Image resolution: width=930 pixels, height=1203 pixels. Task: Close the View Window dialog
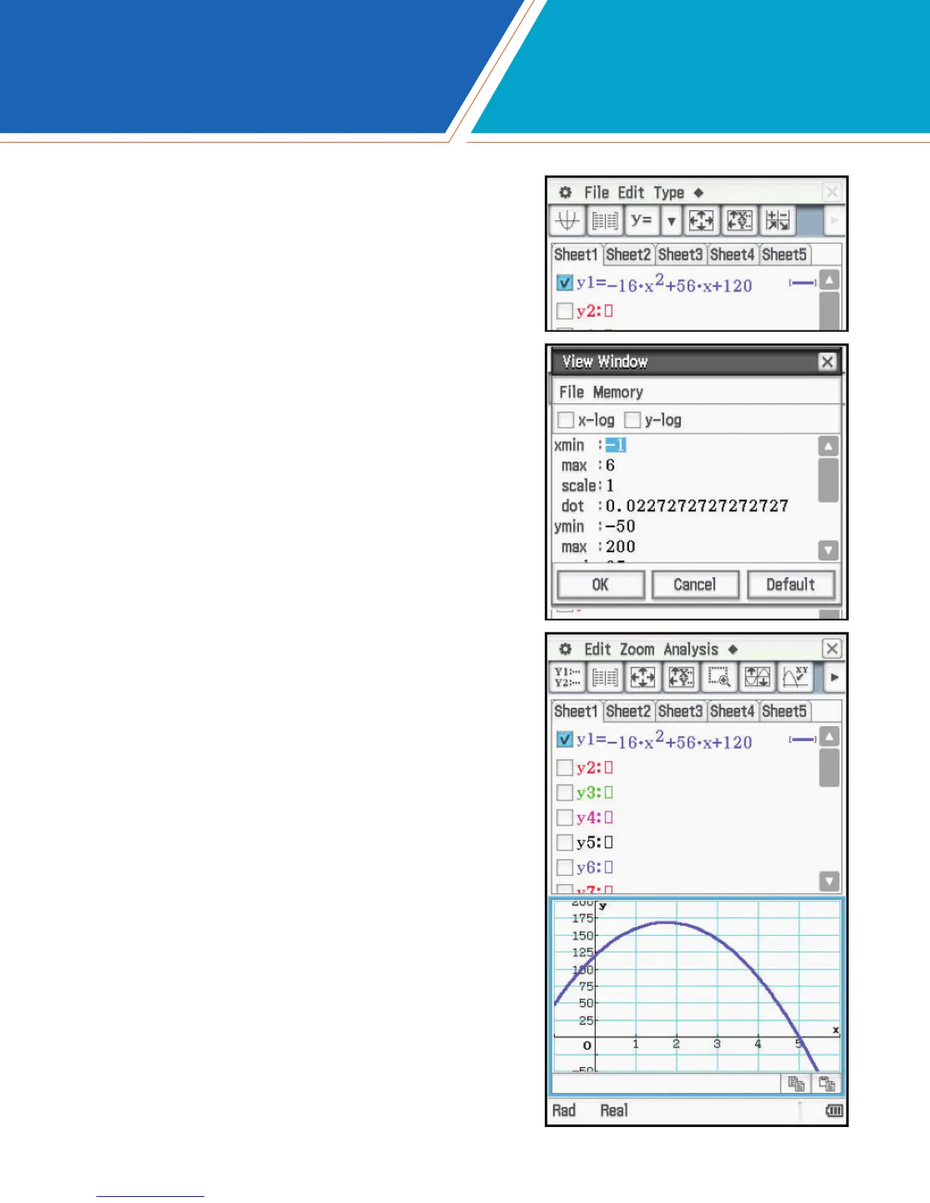tap(827, 362)
